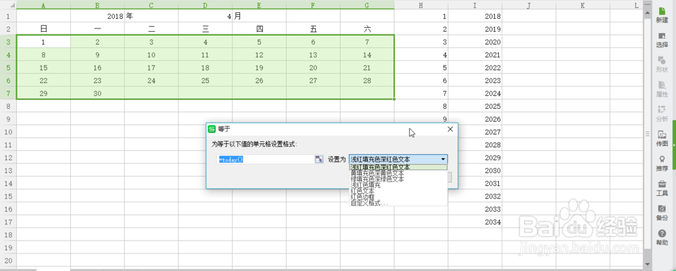This screenshot has width=676, height=271.
Task: Open the 传图 (Upload image) sidebar tool
Action: click(662, 139)
